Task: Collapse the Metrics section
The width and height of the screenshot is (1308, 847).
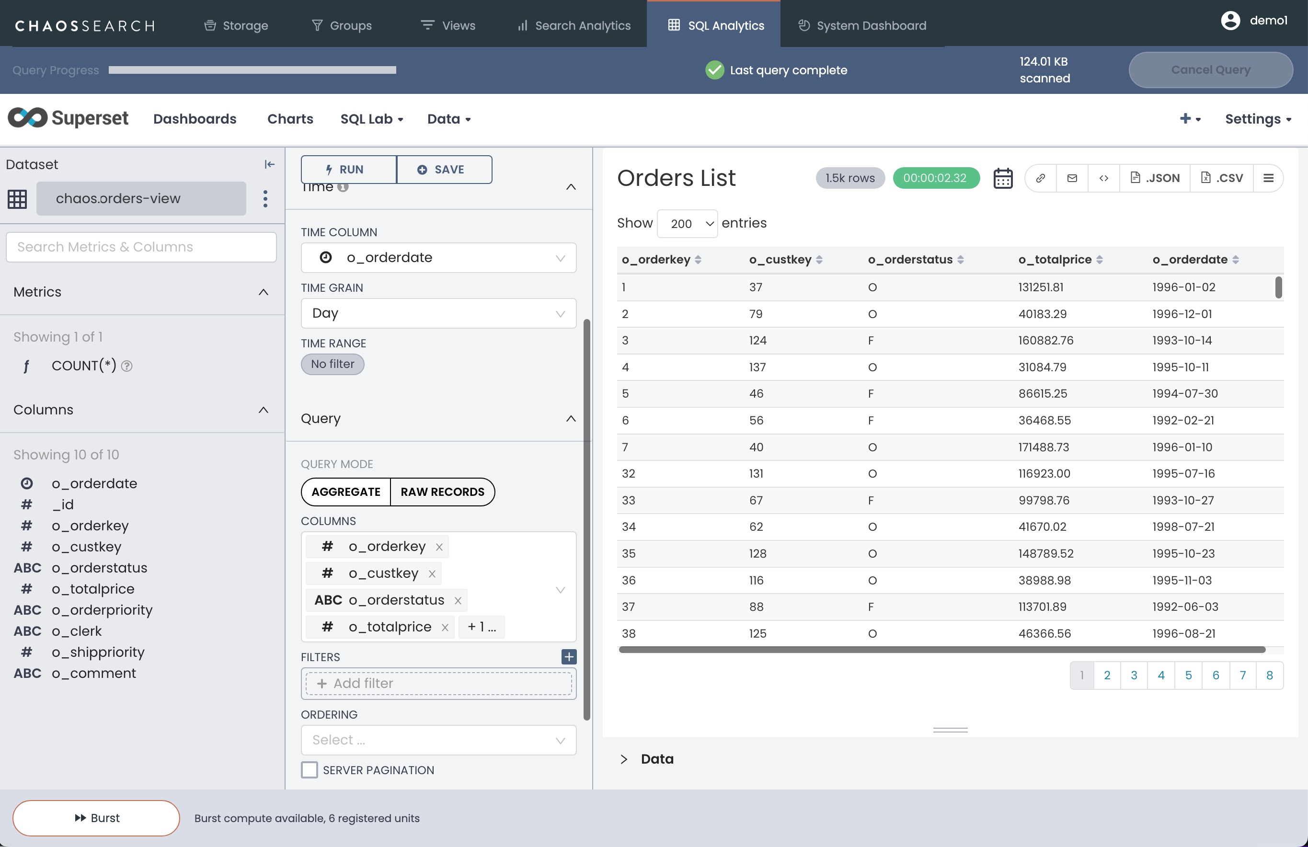Action: 263,292
